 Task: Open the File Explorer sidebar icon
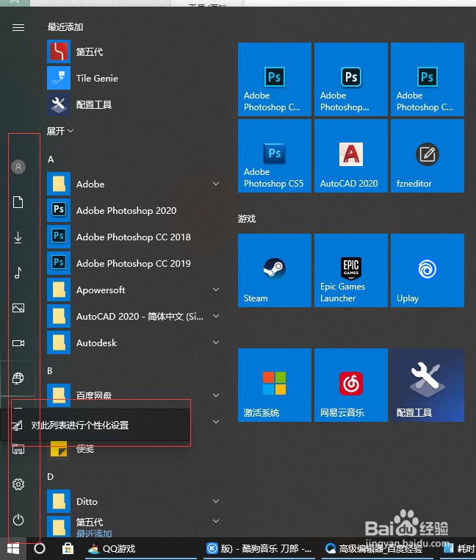coord(18,449)
